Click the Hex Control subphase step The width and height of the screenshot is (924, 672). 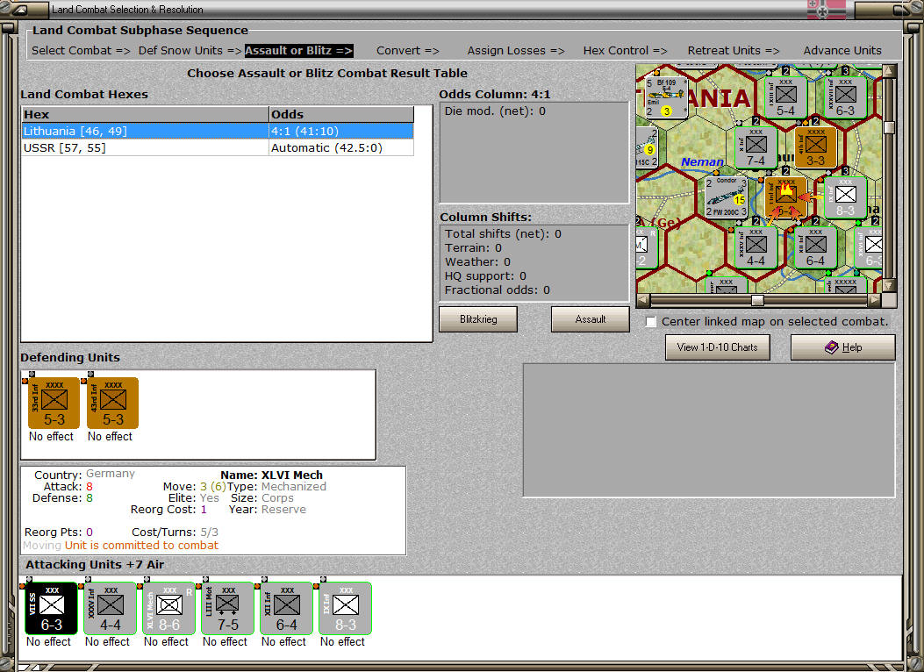(625, 51)
